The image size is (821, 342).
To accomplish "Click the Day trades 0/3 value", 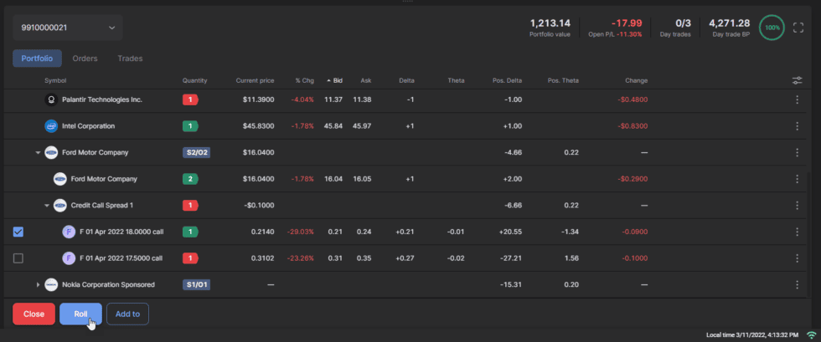I will (x=684, y=23).
